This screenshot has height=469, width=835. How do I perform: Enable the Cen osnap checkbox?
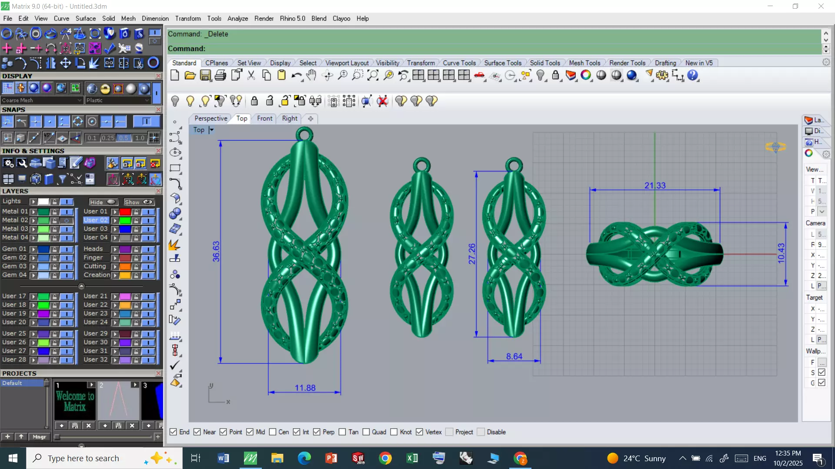click(x=273, y=432)
